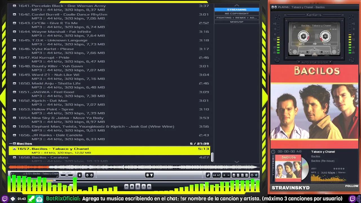The width and height of the screenshot is (361, 203).
Task: Click the back arrow beside PLAYING title
Action: [x=273, y=7]
